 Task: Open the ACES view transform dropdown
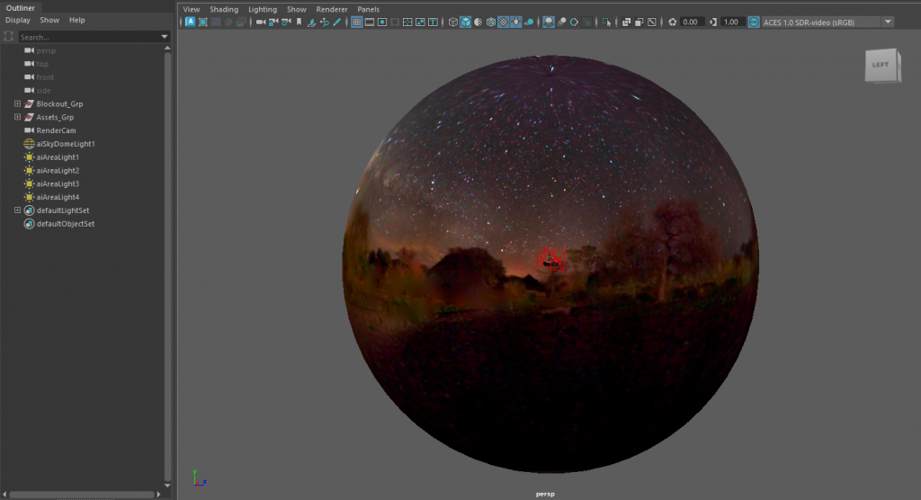pyautogui.click(x=888, y=22)
